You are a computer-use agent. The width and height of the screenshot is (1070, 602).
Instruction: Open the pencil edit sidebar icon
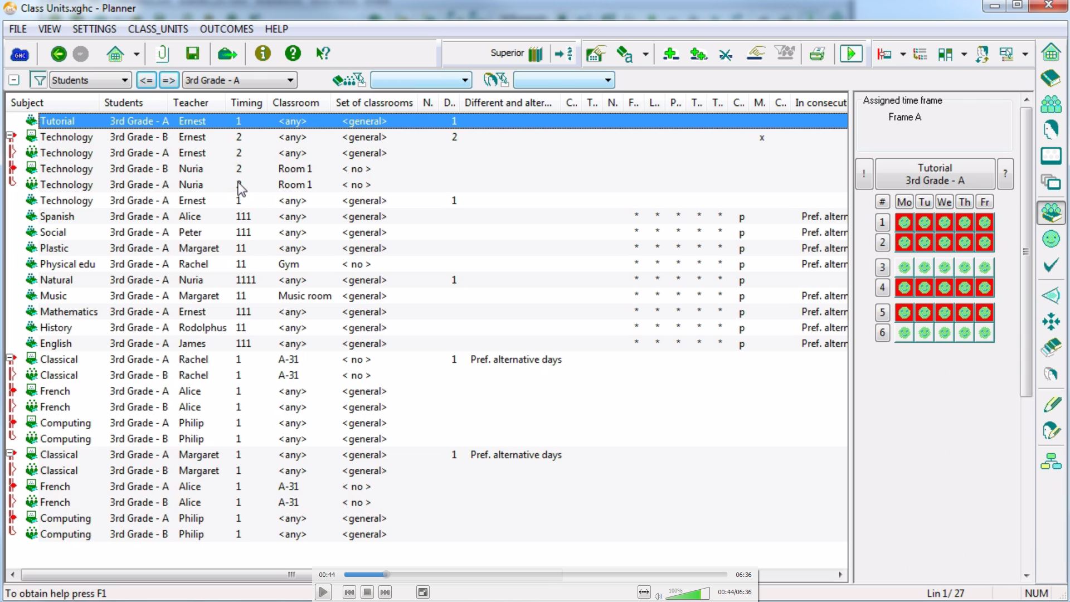click(1051, 404)
